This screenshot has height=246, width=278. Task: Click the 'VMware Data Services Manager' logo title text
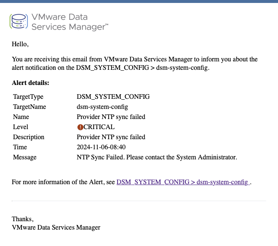[70, 22]
